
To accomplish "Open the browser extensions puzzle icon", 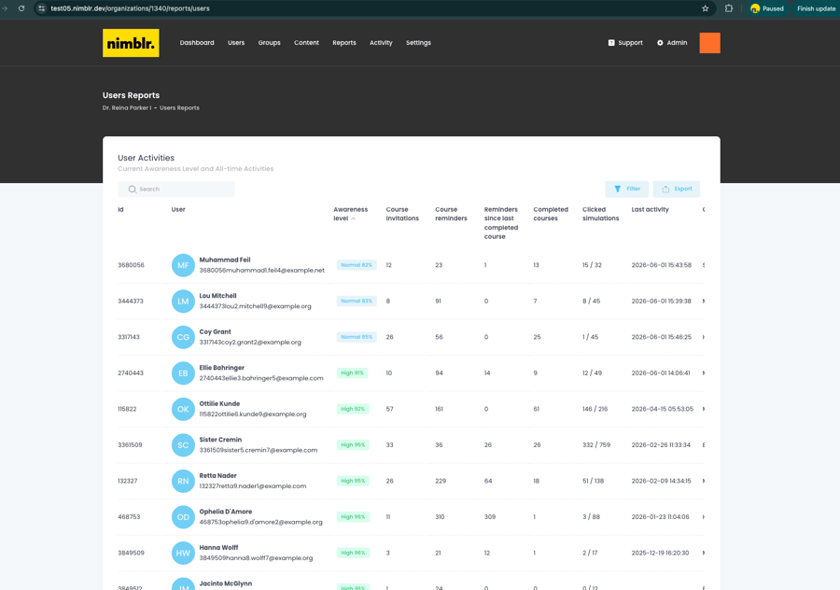I will coord(729,8).
